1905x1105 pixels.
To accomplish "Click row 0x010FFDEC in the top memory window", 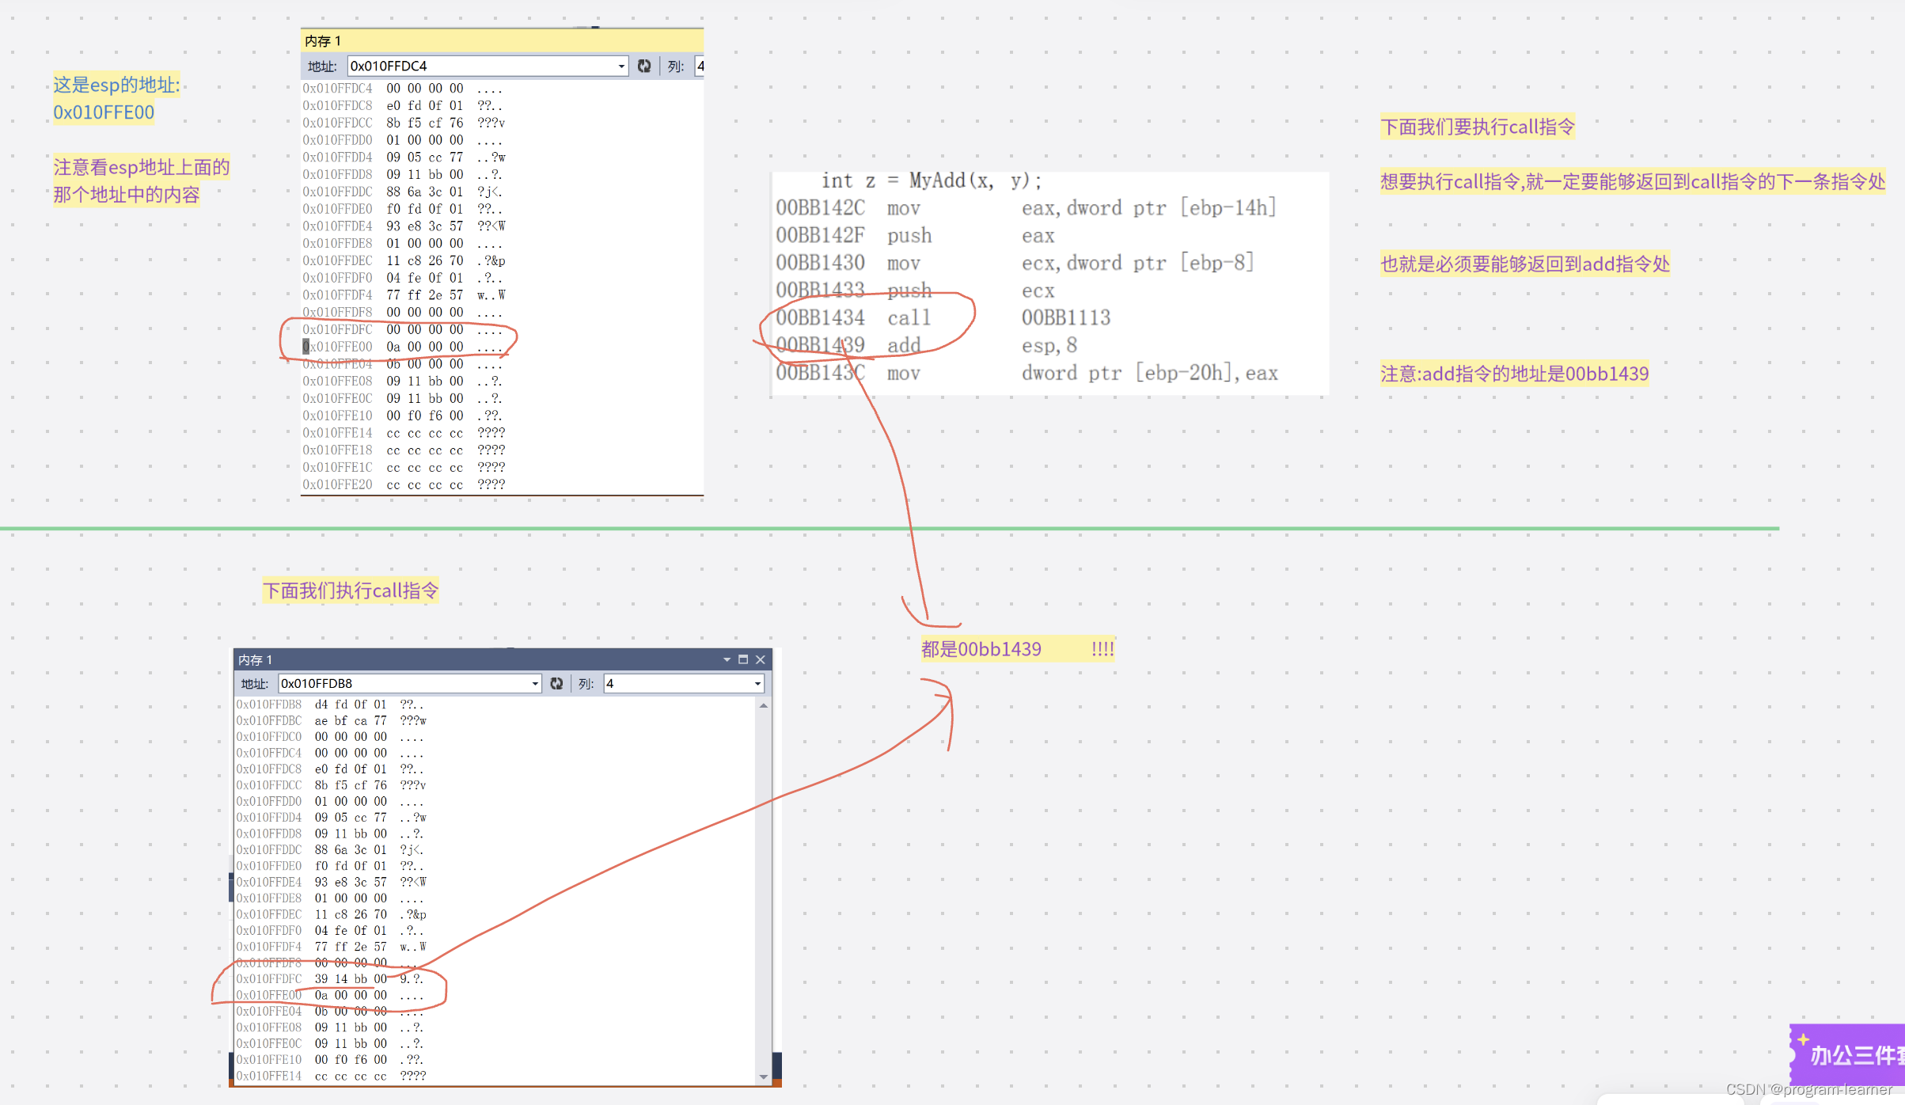I will [404, 260].
